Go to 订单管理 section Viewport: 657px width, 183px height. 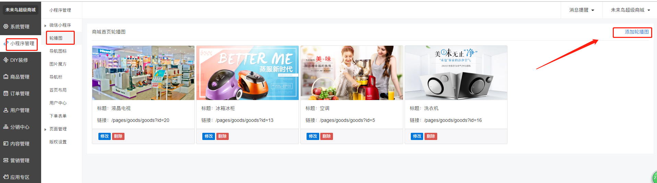(21, 94)
